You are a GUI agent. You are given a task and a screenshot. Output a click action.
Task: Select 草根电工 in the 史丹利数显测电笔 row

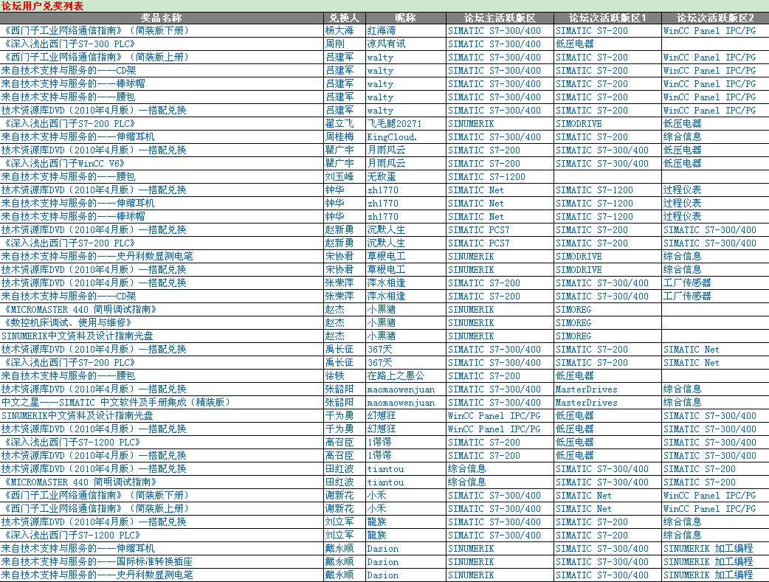point(387,256)
